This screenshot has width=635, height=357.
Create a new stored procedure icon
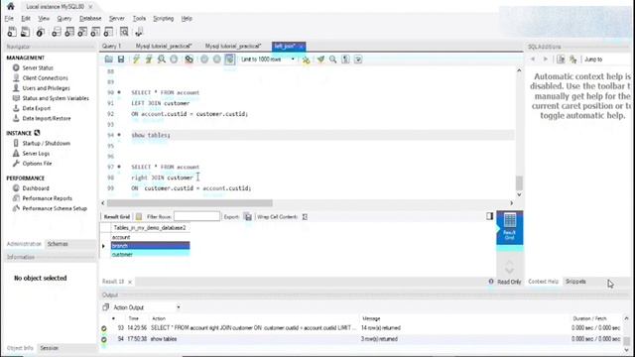pos(95,32)
